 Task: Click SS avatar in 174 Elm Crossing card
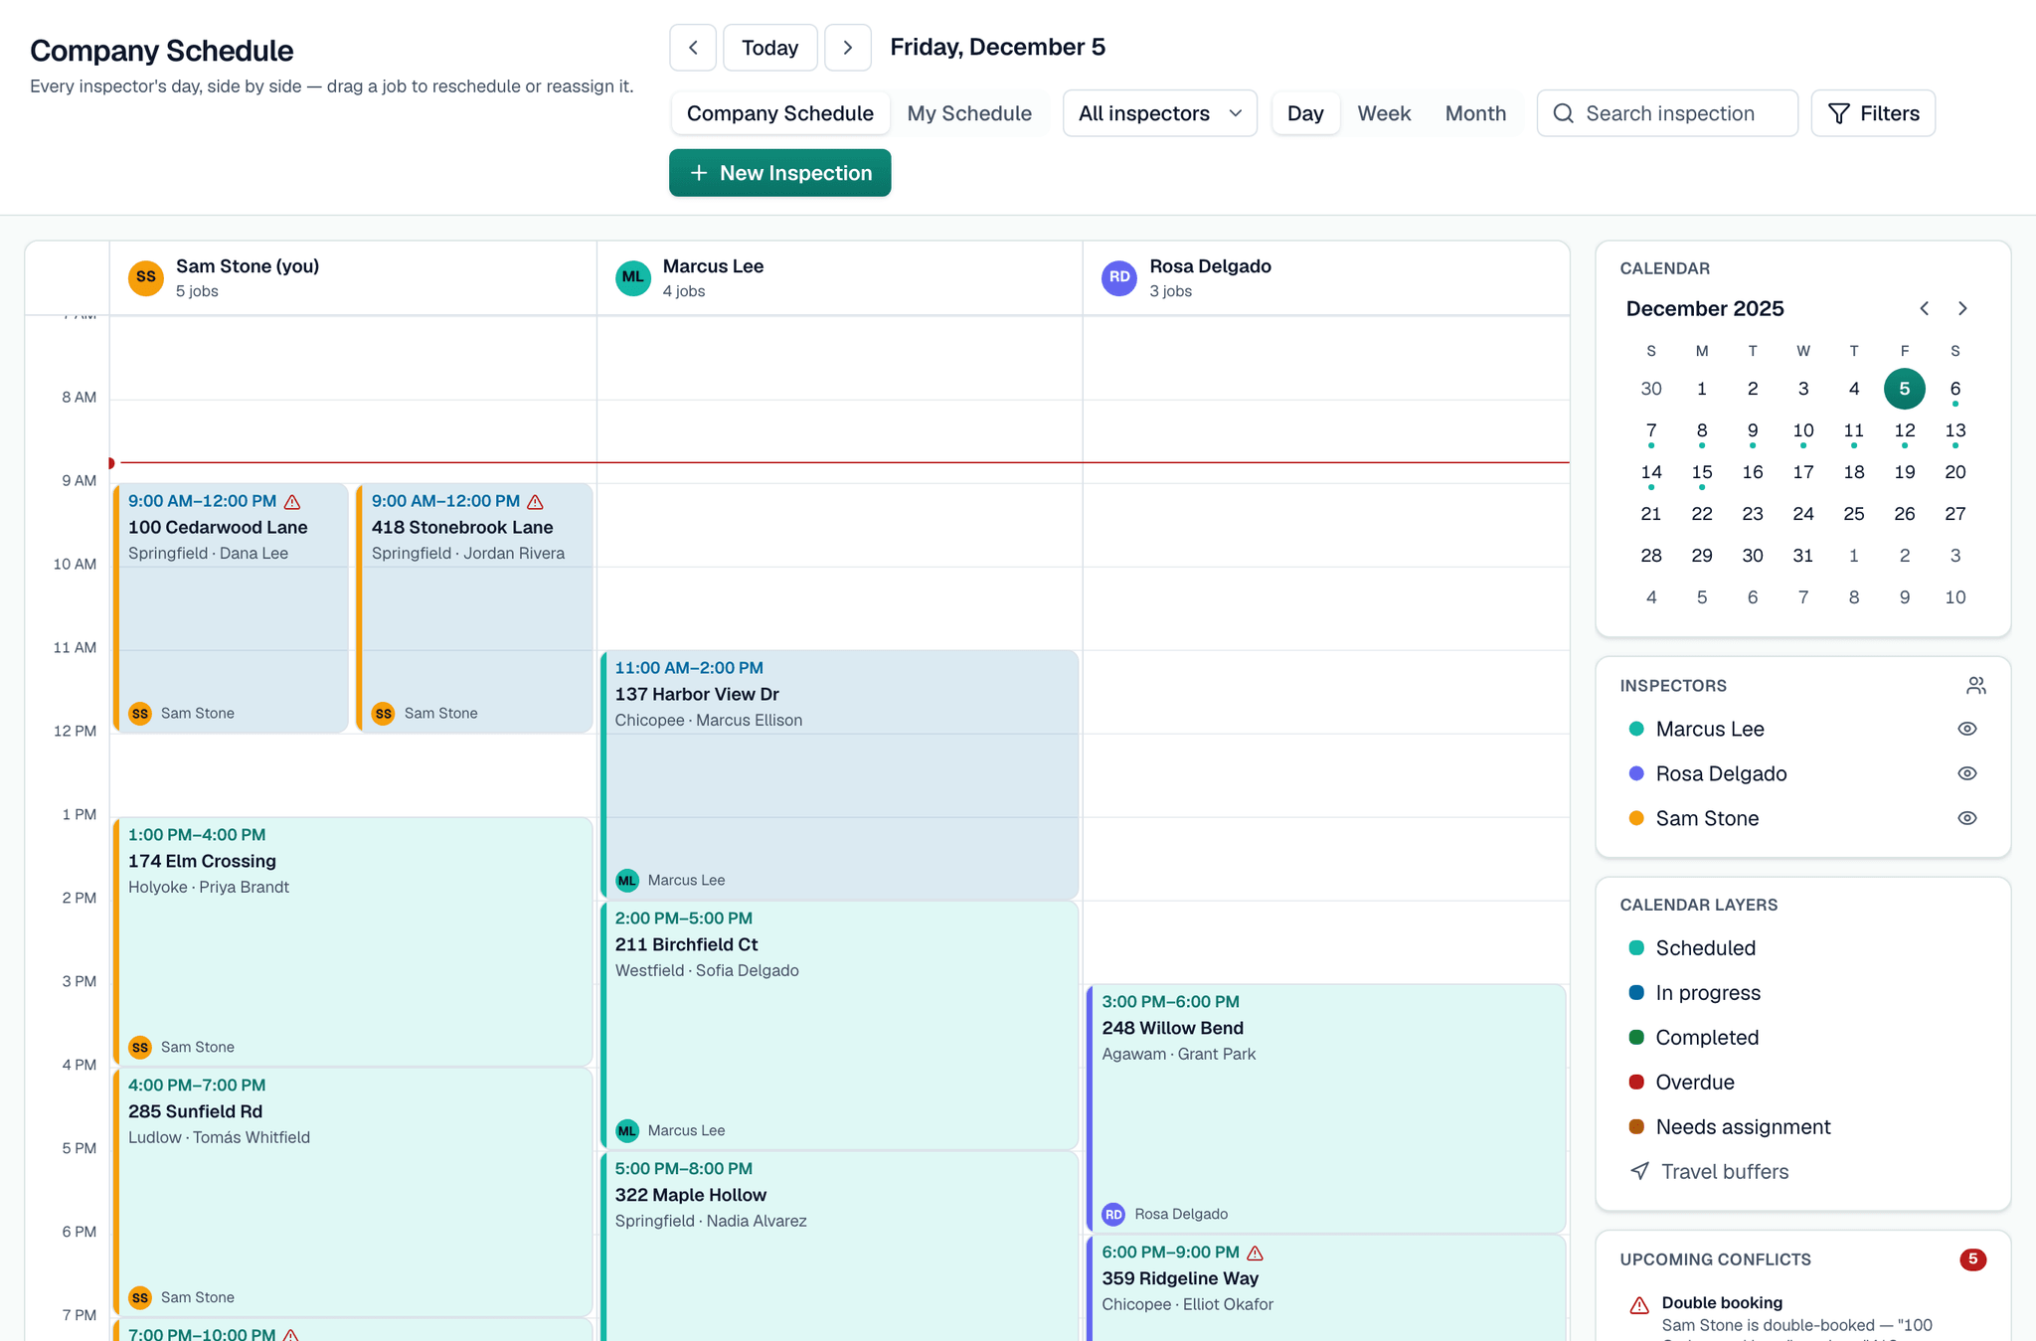140,1047
